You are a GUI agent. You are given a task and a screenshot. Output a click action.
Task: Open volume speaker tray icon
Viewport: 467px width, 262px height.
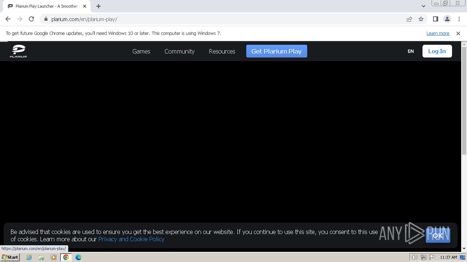tap(414, 257)
